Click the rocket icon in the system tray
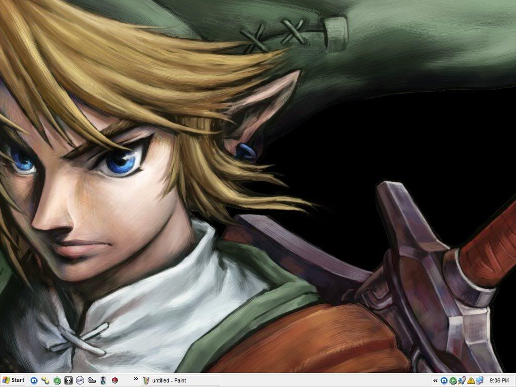 point(462,381)
